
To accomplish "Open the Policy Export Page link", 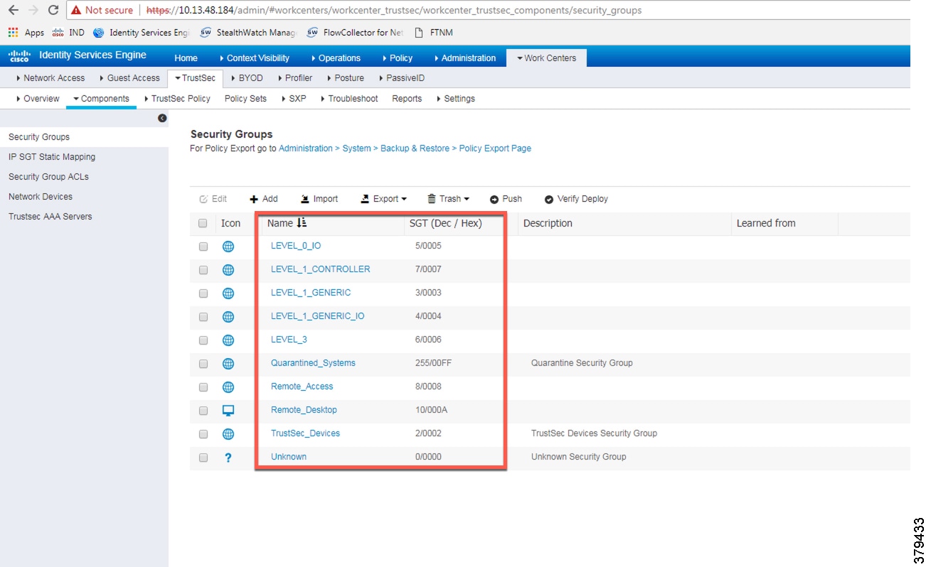I will click(495, 148).
